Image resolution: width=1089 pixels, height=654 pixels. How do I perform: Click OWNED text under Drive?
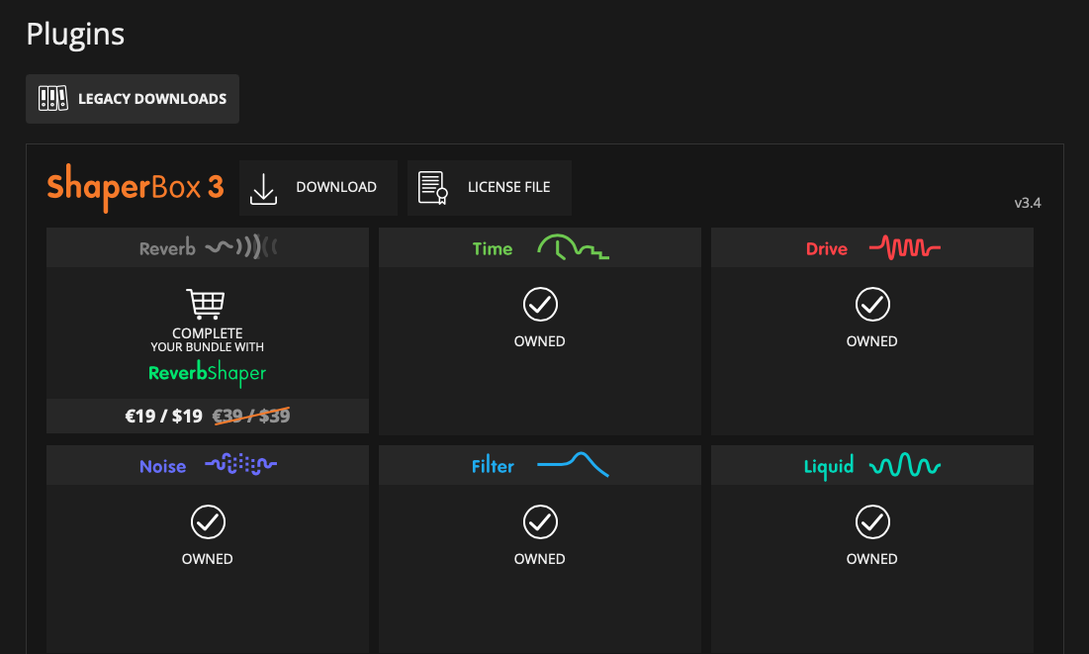pos(871,341)
